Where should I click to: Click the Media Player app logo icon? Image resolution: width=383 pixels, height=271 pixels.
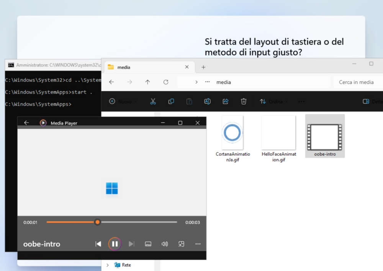[43, 123]
